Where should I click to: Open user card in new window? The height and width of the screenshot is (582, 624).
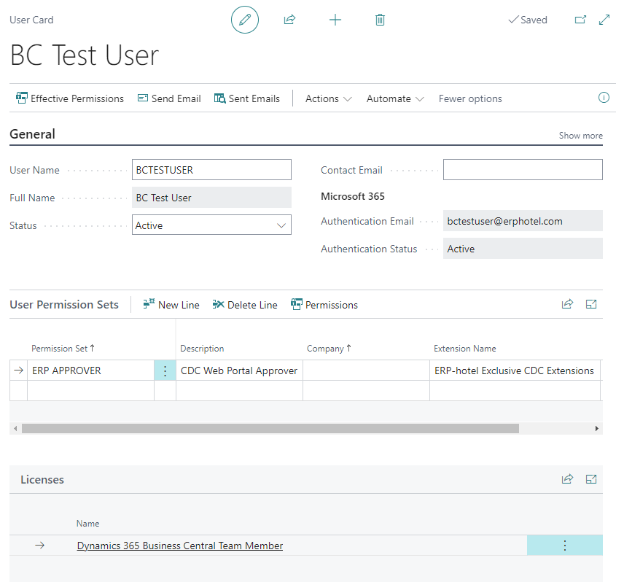click(x=580, y=20)
